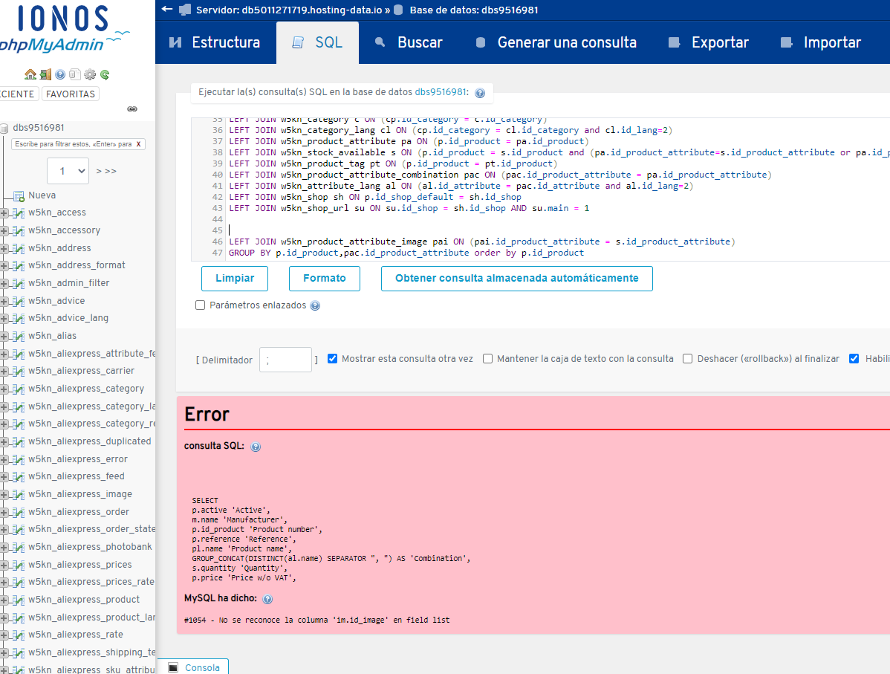
Task: Expand w5kn_aliexpress_image tree node
Action: [4, 495]
